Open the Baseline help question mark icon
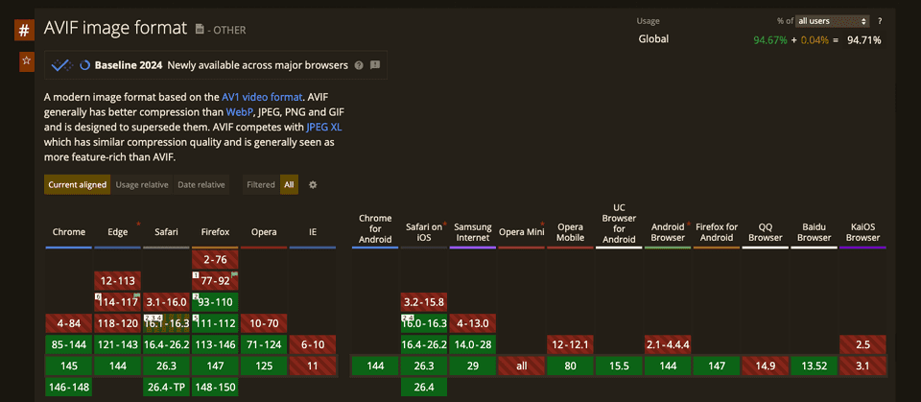This screenshot has width=921, height=402. 359,66
